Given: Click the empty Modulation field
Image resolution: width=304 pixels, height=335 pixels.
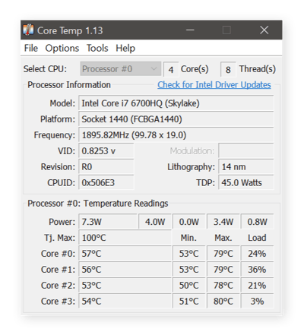Looking at the screenshot, I should pyautogui.click(x=246, y=151).
